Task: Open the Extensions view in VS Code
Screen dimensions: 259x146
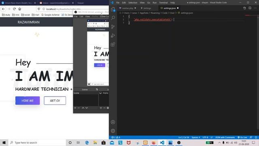Action: coord(113,44)
